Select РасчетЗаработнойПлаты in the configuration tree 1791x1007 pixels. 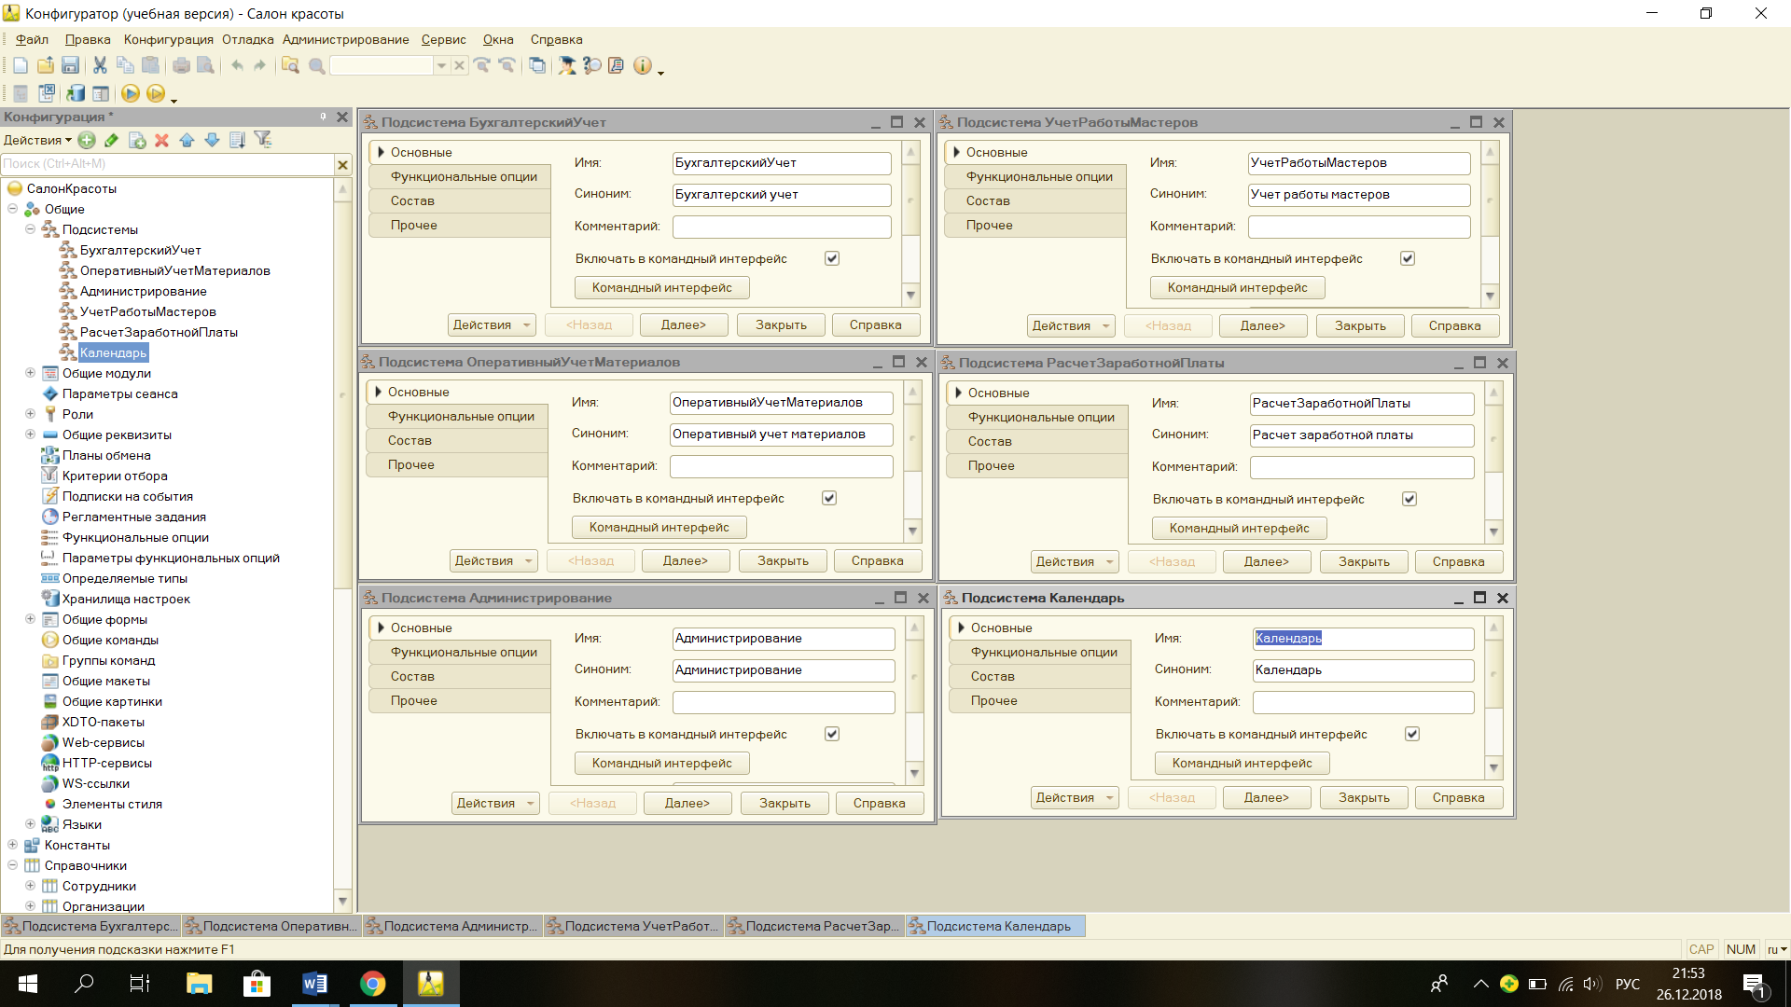159,332
